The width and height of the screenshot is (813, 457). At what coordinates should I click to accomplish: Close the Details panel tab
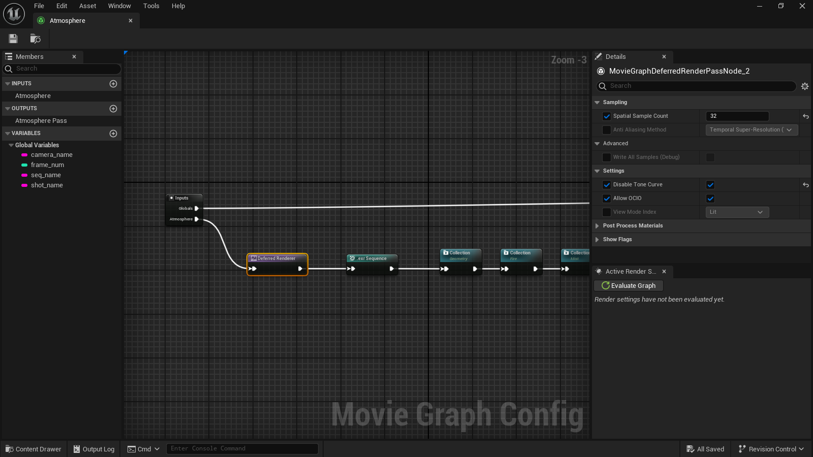tap(664, 57)
